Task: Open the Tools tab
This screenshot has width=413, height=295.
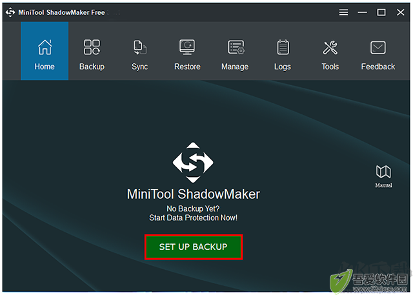Action: [330, 55]
